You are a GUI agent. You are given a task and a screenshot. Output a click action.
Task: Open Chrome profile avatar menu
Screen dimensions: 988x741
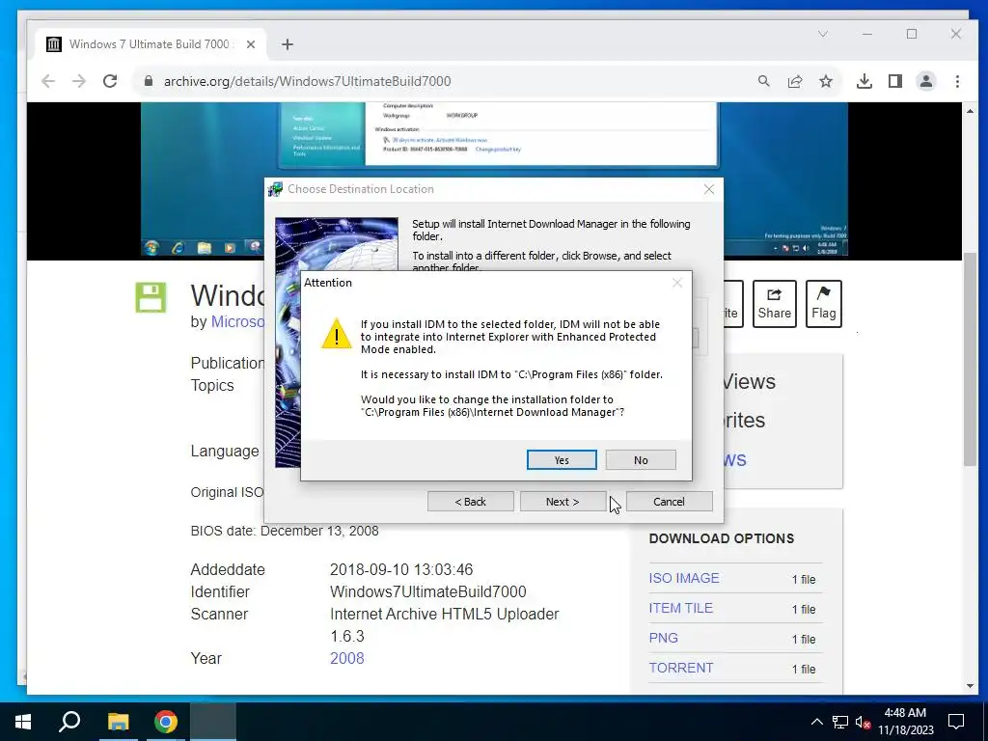coord(926,81)
